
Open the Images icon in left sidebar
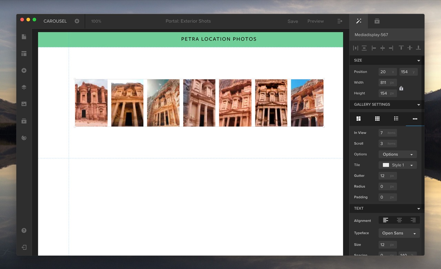24,104
